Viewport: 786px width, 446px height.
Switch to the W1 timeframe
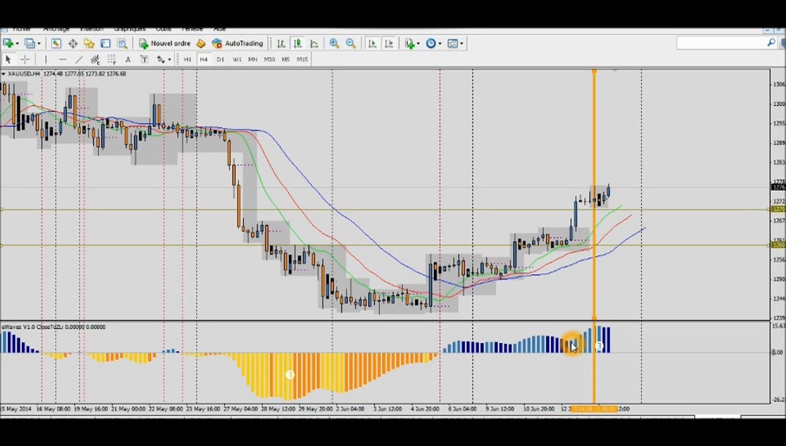[237, 59]
